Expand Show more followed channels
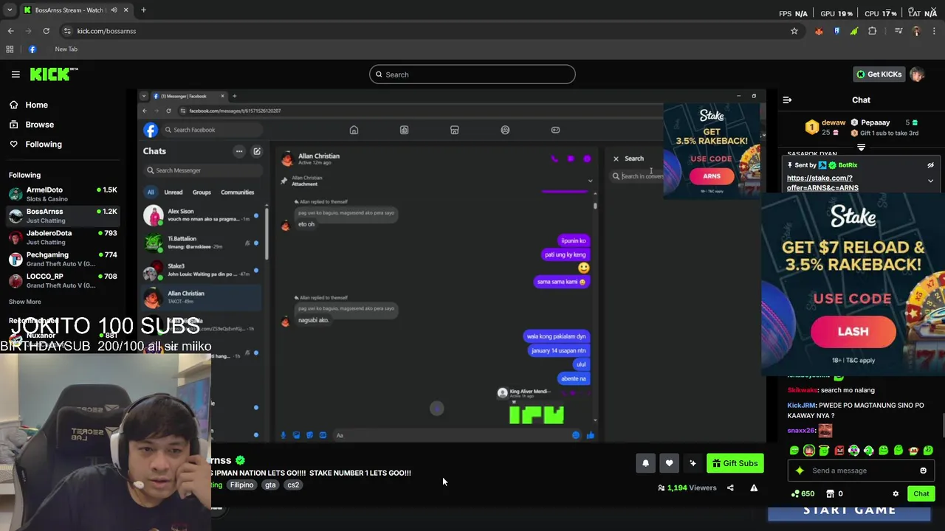This screenshot has width=945, height=531. (25, 302)
